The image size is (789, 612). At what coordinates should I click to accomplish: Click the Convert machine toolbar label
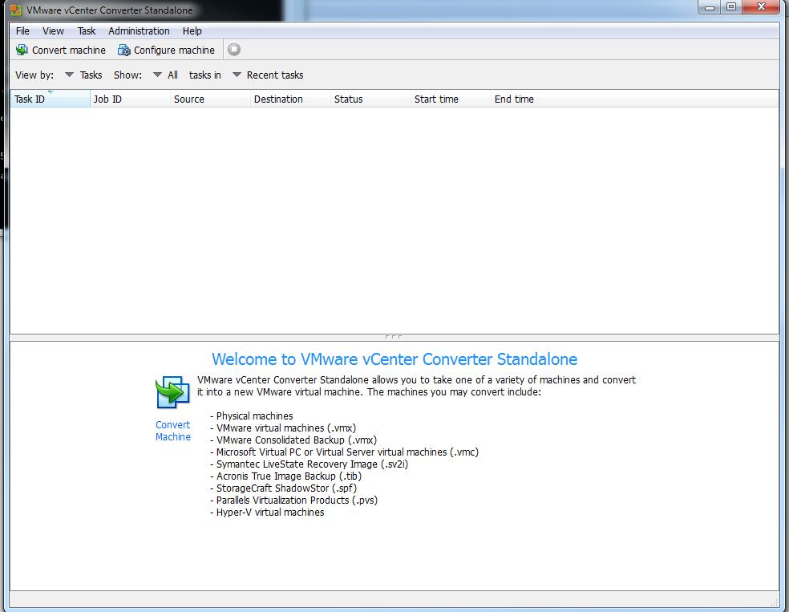69,50
